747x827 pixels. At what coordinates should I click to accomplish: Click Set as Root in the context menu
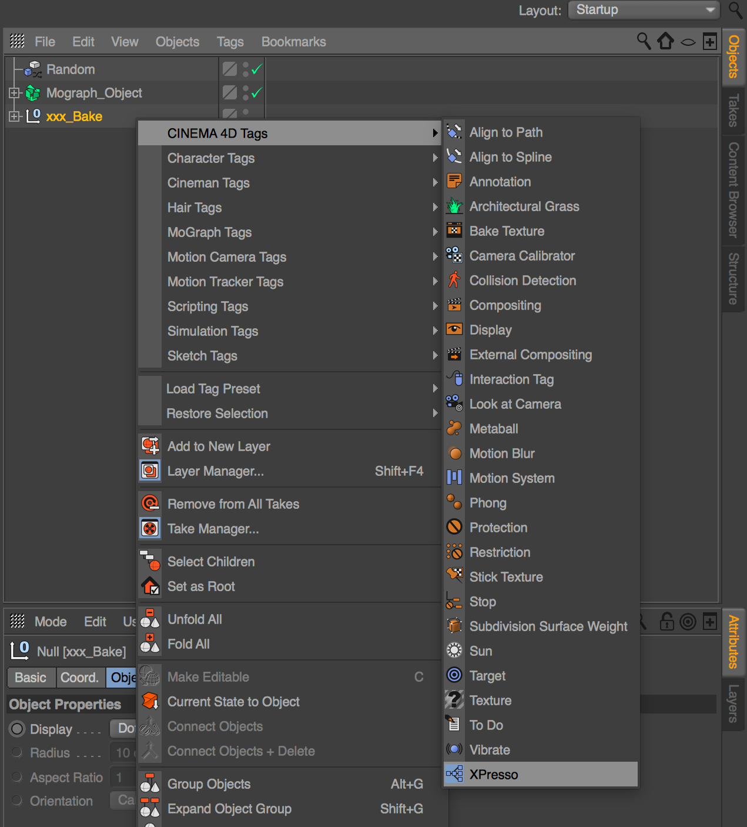(x=200, y=586)
